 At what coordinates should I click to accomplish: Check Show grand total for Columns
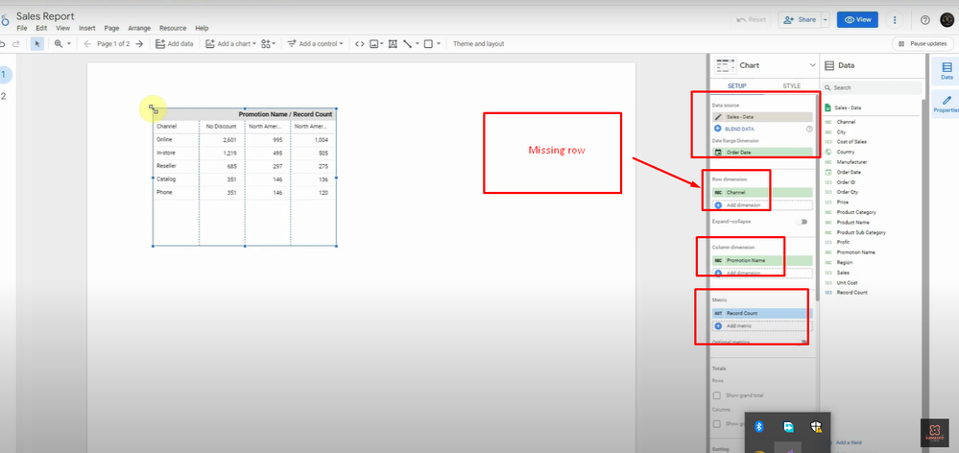coord(718,423)
